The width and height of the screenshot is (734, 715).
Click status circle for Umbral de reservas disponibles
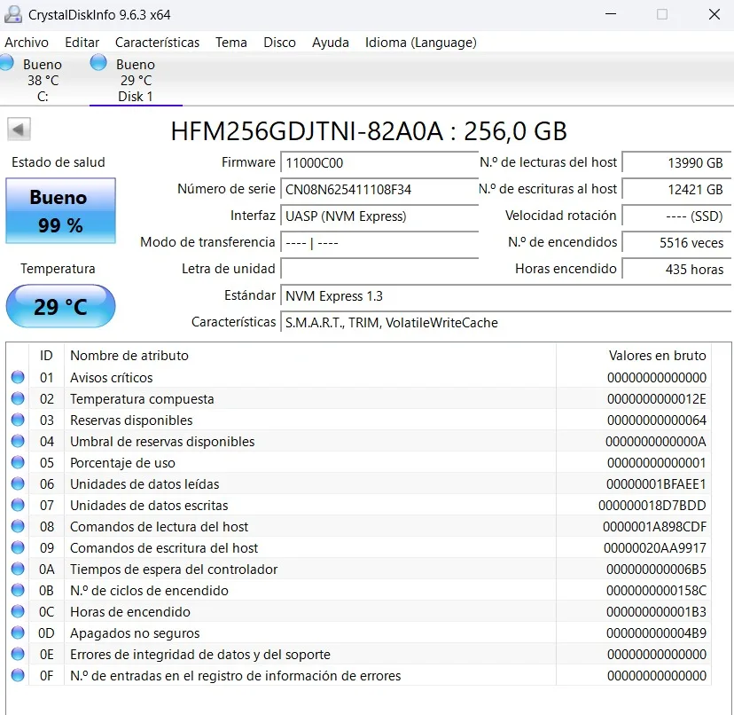click(x=18, y=442)
